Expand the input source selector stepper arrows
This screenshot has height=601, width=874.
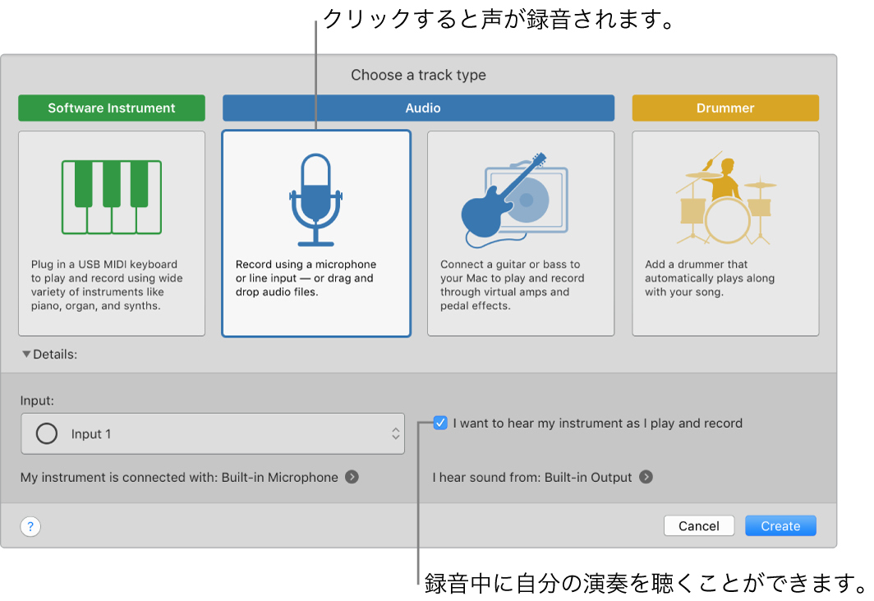[395, 434]
